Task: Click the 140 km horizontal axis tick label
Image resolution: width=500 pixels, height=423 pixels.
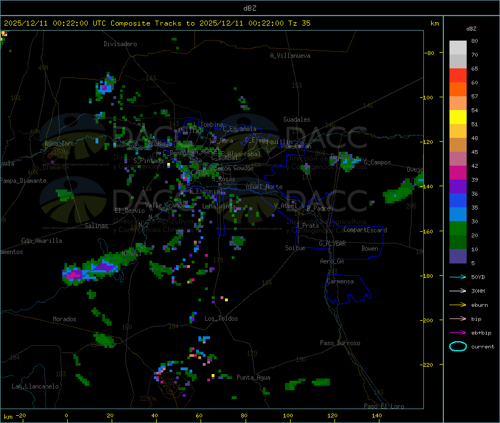Action: 377,416
